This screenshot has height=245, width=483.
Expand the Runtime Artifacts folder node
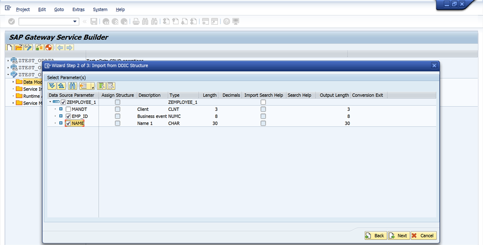(13, 96)
